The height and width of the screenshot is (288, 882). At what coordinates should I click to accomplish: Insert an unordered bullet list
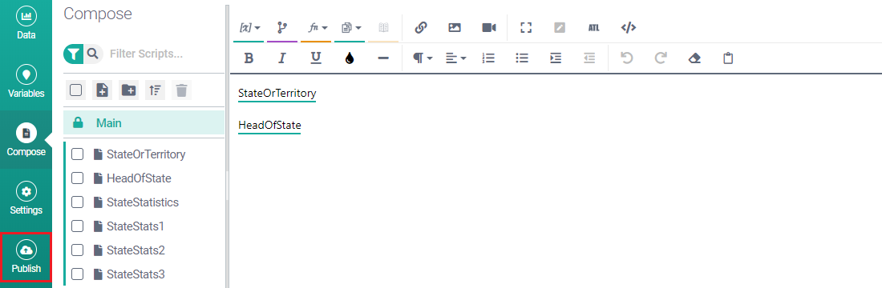pos(522,58)
